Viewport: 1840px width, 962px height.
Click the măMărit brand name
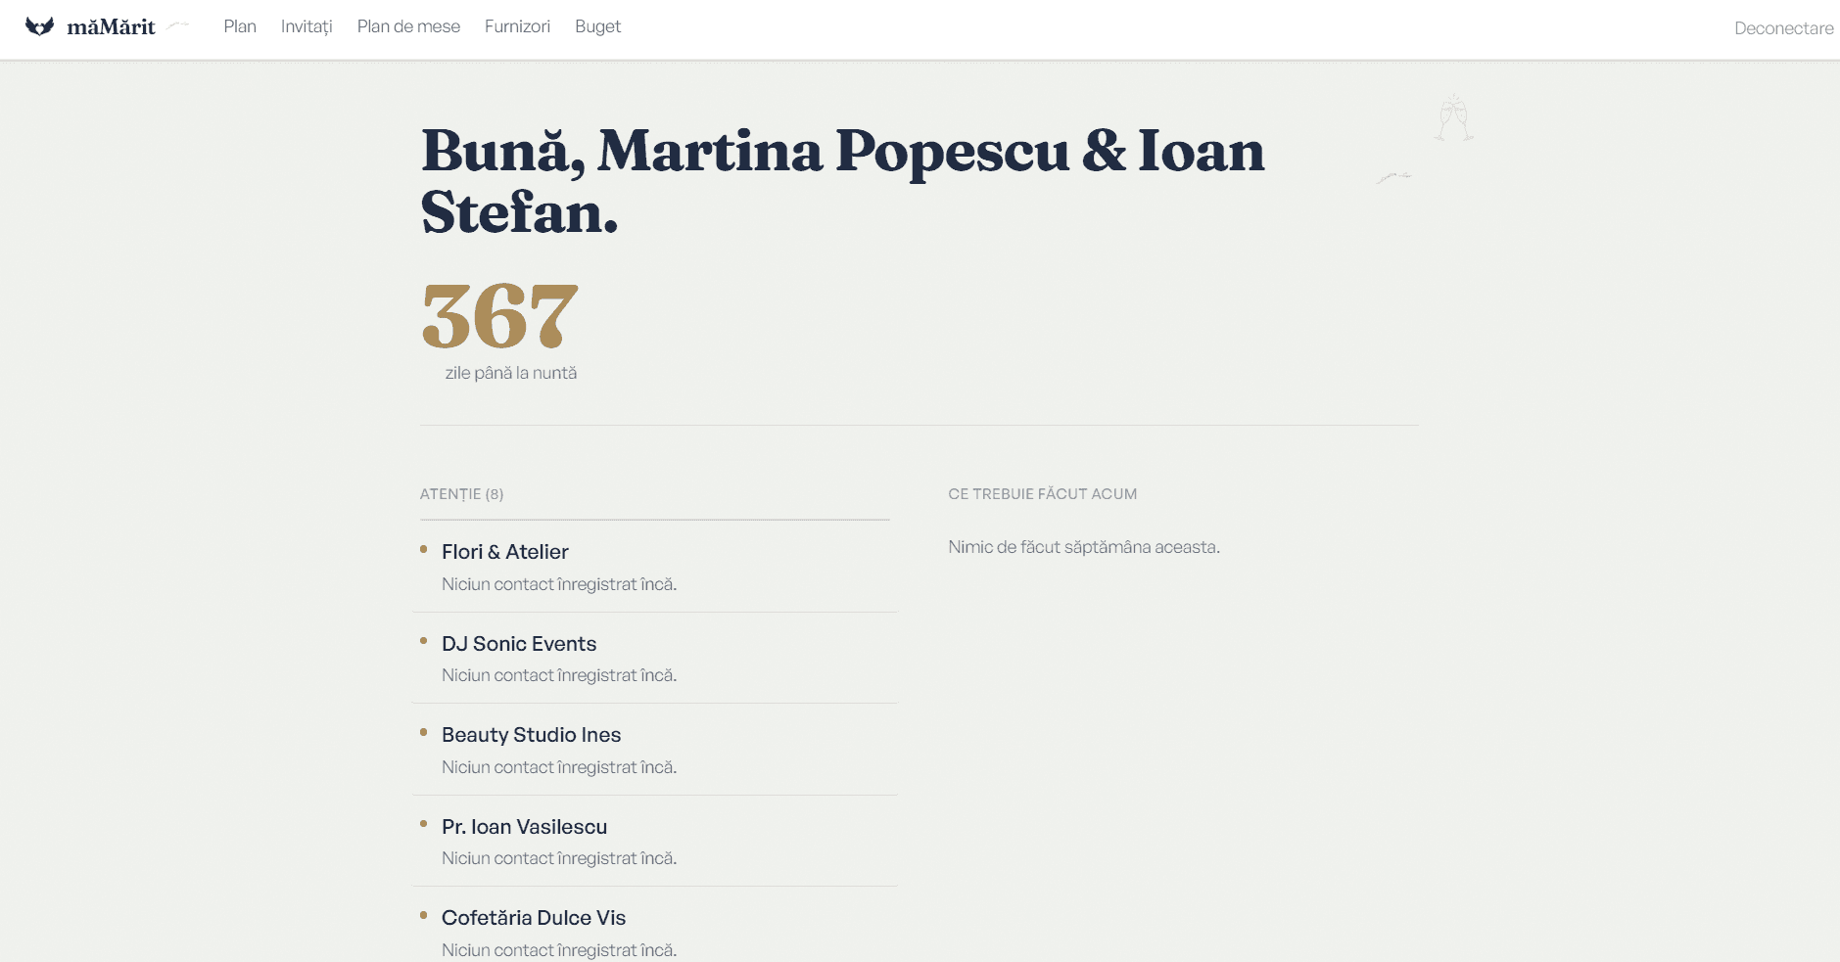111,26
